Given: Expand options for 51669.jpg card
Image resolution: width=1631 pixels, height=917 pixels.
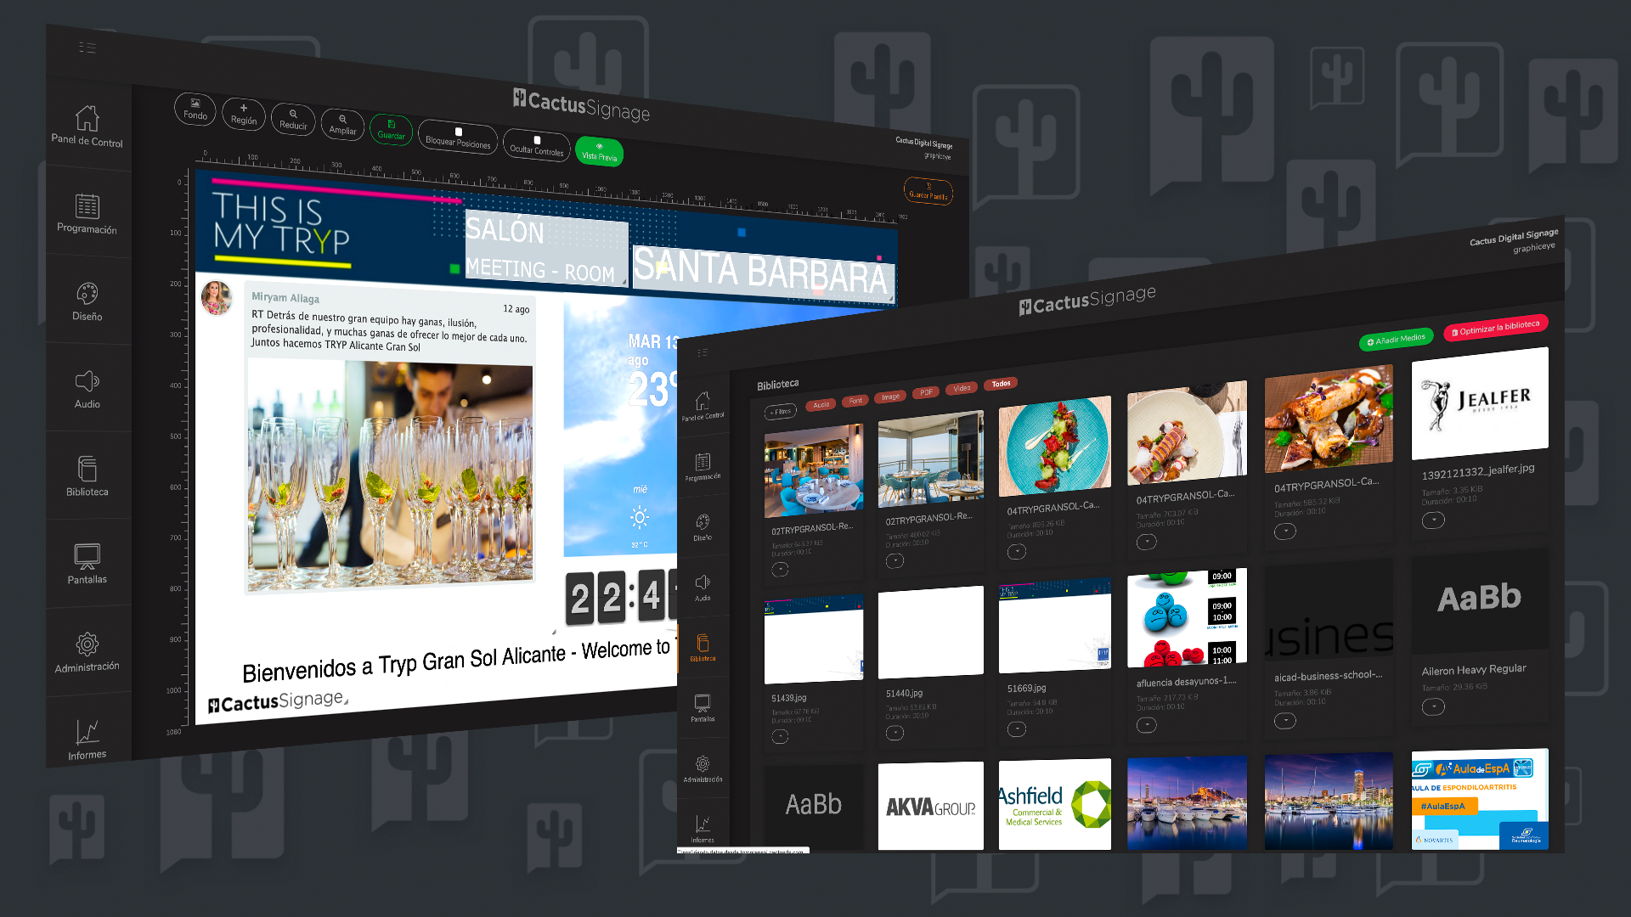Looking at the screenshot, I should (1017, 729).
